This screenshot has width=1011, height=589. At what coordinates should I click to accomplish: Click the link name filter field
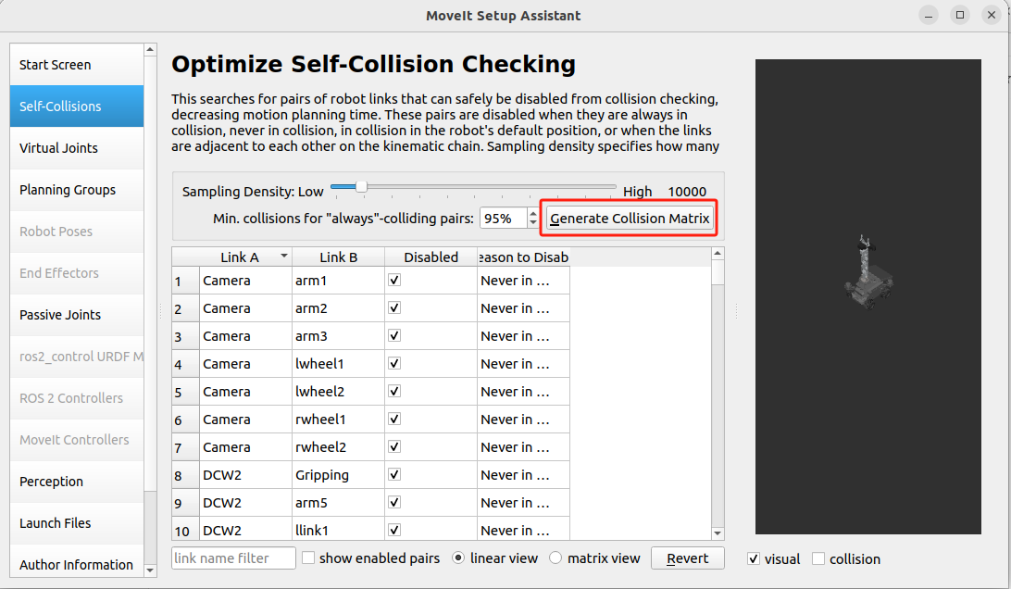pos(233,558)
